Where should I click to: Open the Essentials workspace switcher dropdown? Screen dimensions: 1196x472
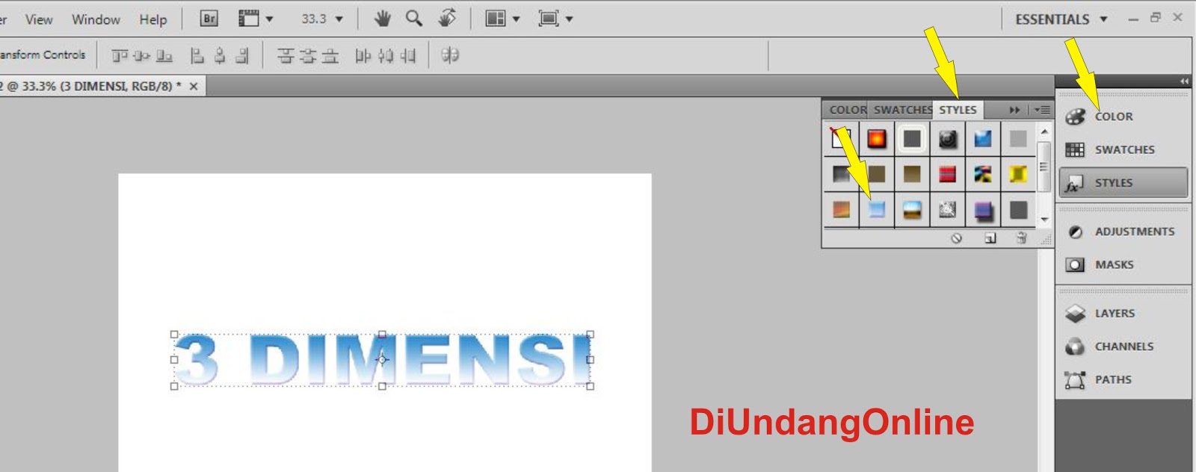[x=1061, y=19]
